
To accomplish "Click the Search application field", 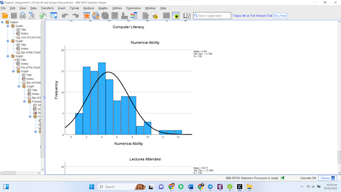I will 212,16.
